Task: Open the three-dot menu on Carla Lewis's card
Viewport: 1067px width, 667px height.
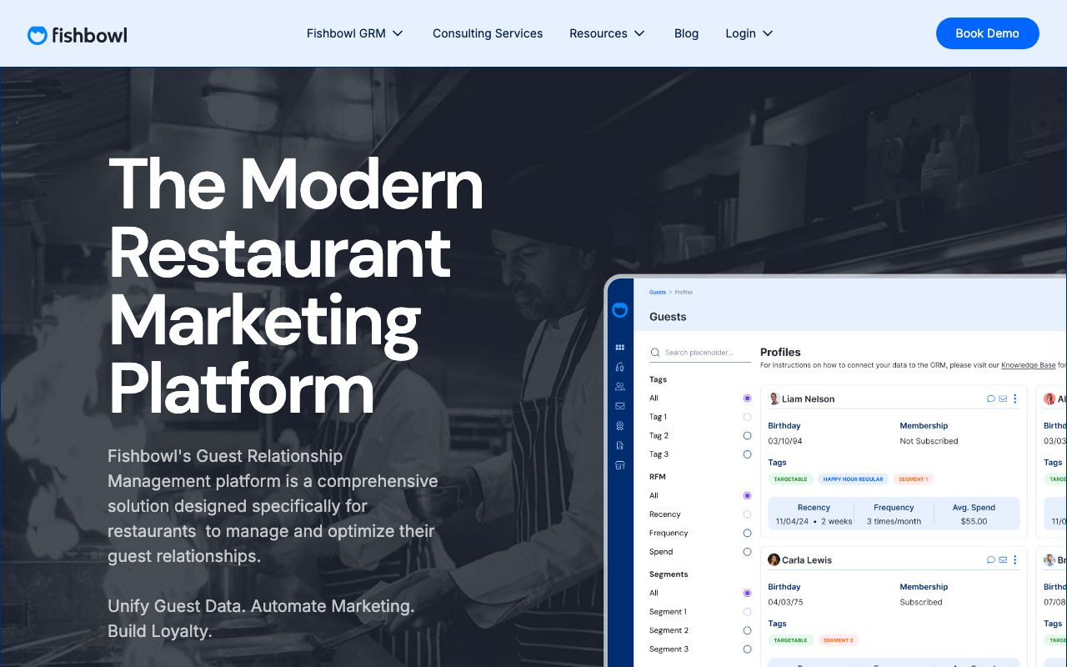Action: pyautogui.click(x=1015, y=559)
